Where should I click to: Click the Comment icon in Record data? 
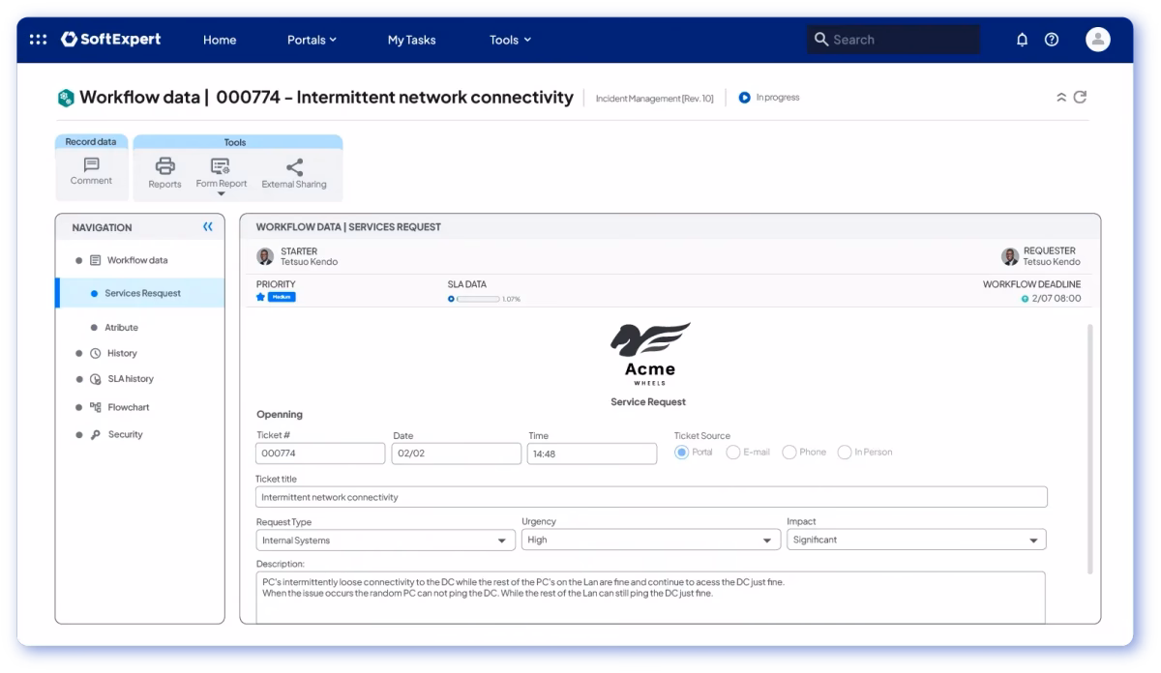[91, 165]
